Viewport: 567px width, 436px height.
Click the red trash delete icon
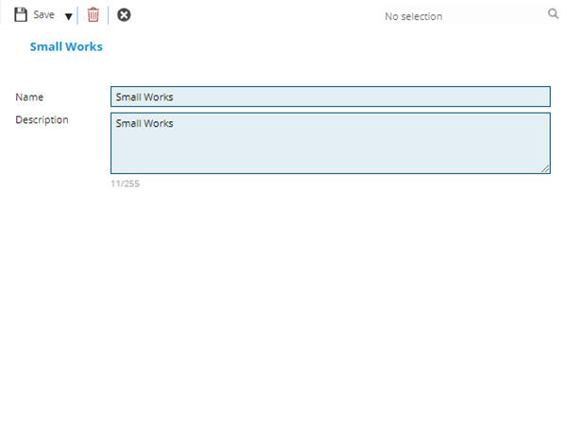tap(93, 15)
